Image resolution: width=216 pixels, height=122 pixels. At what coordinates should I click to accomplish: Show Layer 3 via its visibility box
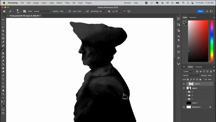tap(184, 103)
